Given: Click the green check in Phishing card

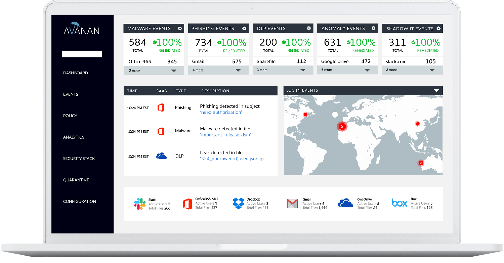Looking at the screenshot, I should pyautogui.click(x=219, y=42).
